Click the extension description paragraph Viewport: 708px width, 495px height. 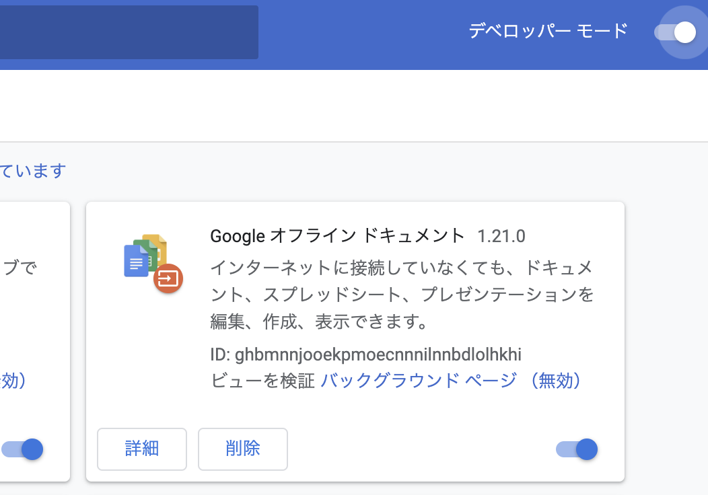pos(402,295)
